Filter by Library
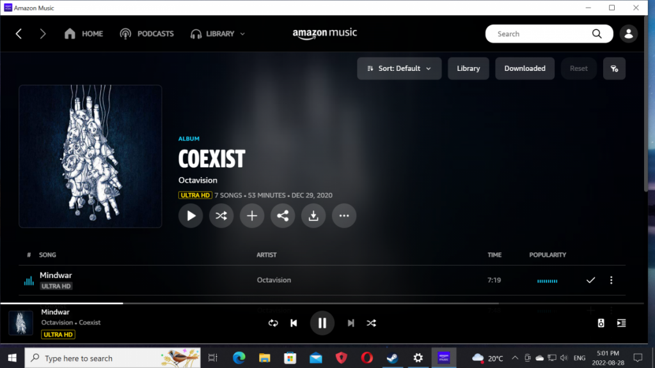Viewport: 655px width, 368px height. tap(468, 68)
